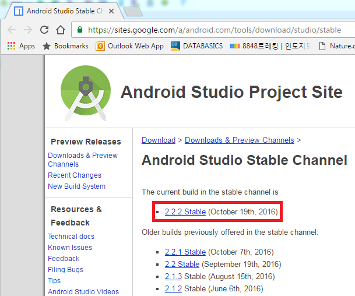Click the browser Back arrow
Screen dimensions: 355x296
[x=12, y=30]
